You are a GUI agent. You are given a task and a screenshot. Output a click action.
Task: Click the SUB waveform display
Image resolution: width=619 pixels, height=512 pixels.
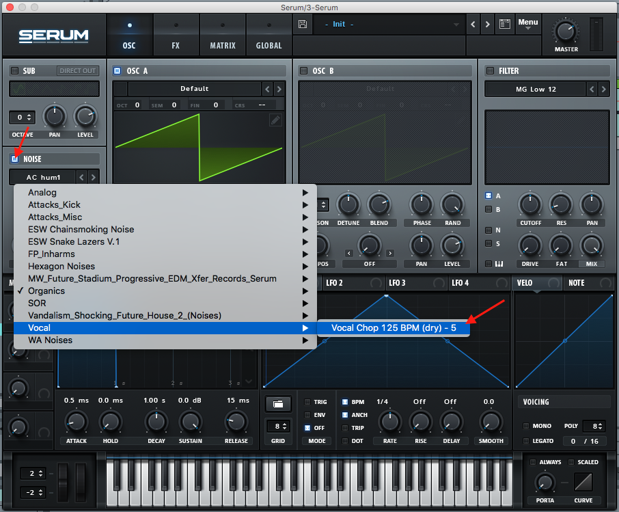click(55, 89)
